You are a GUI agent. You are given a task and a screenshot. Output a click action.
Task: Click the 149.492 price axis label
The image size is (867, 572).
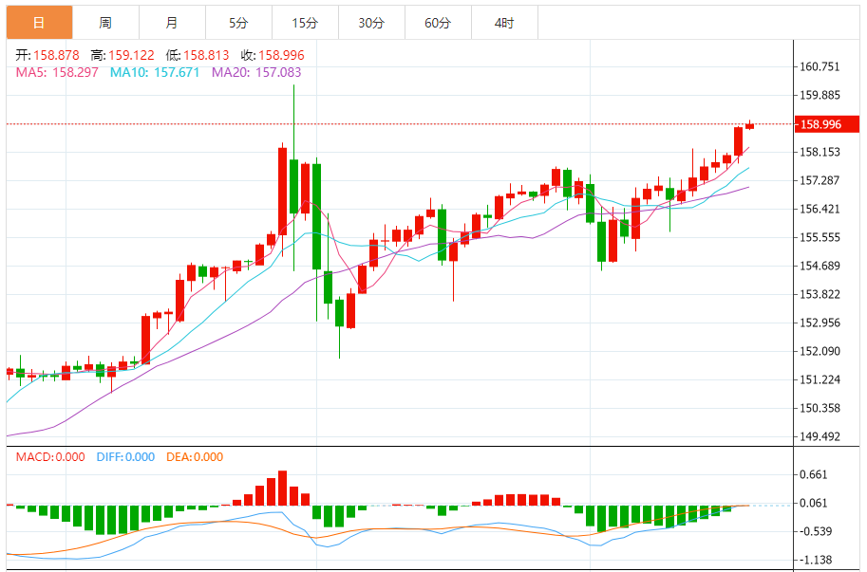pos(820,436)
